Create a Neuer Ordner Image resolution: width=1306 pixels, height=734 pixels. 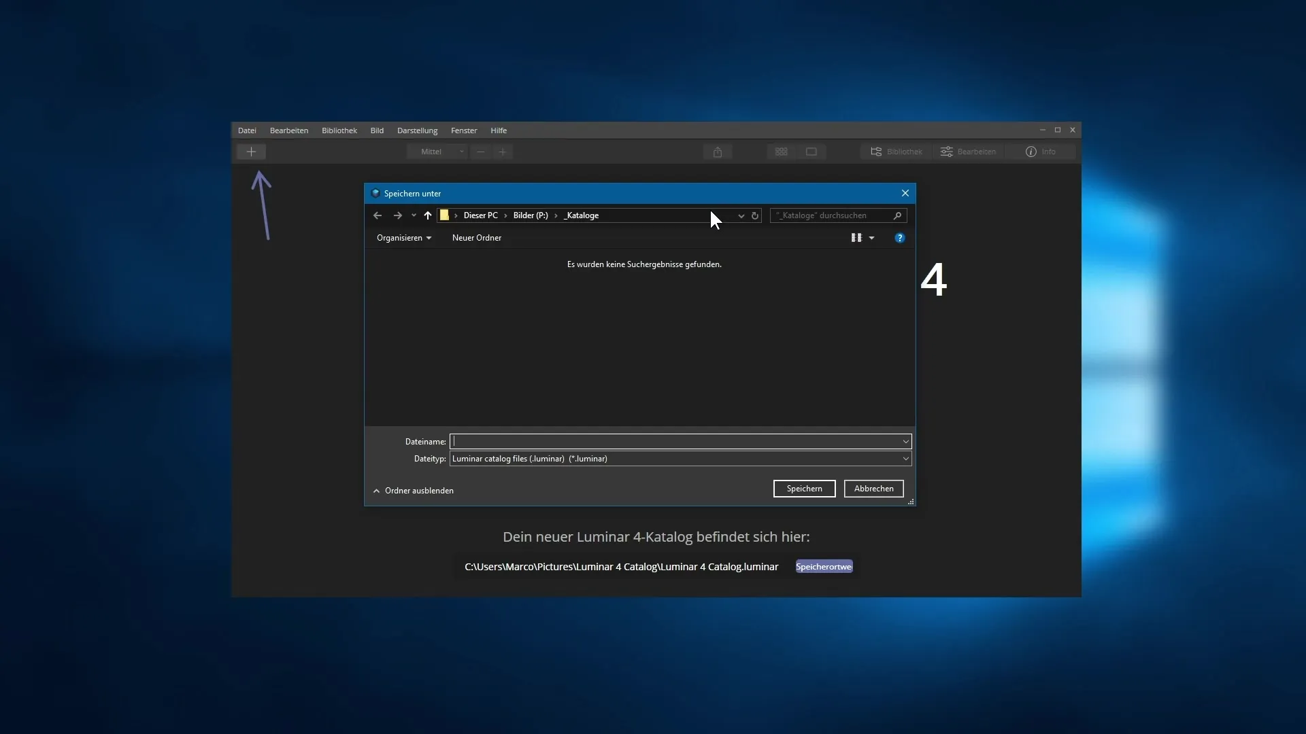(477, 238)
